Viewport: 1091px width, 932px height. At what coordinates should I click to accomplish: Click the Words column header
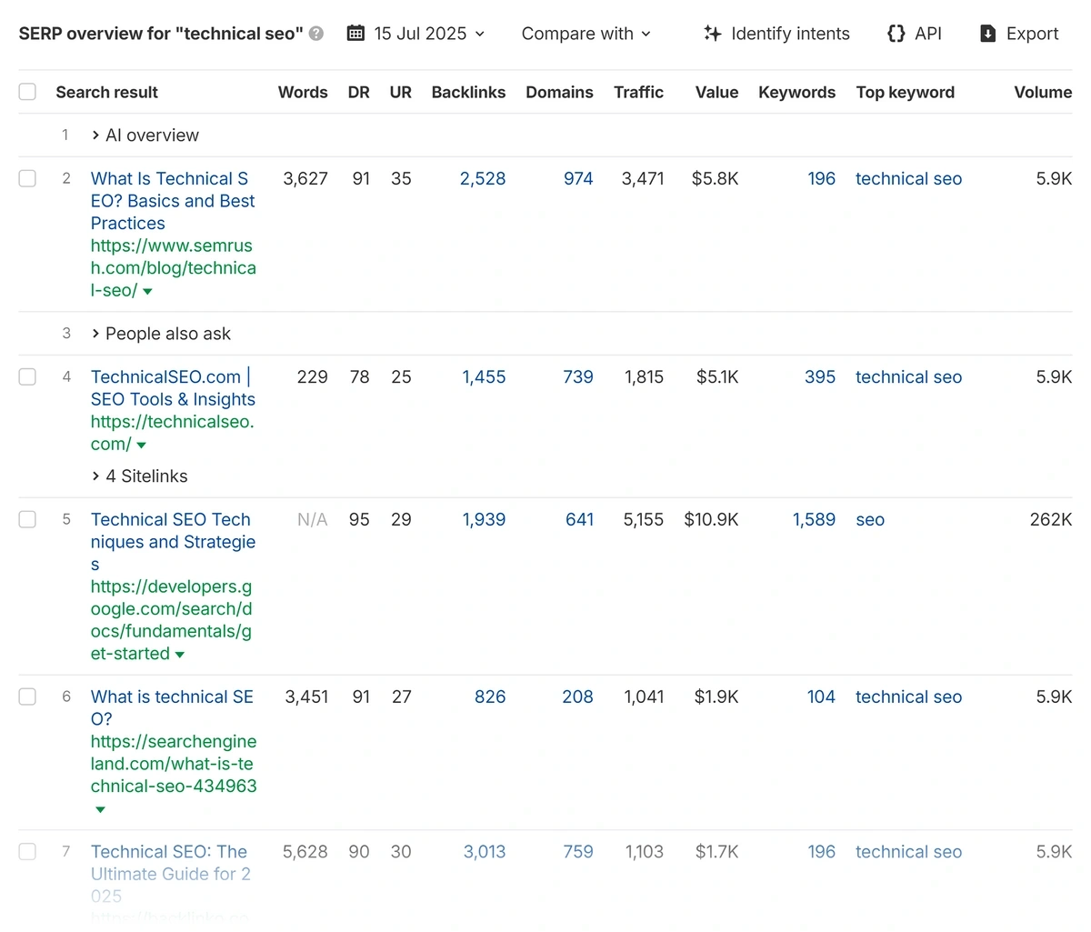click(303, 92)
